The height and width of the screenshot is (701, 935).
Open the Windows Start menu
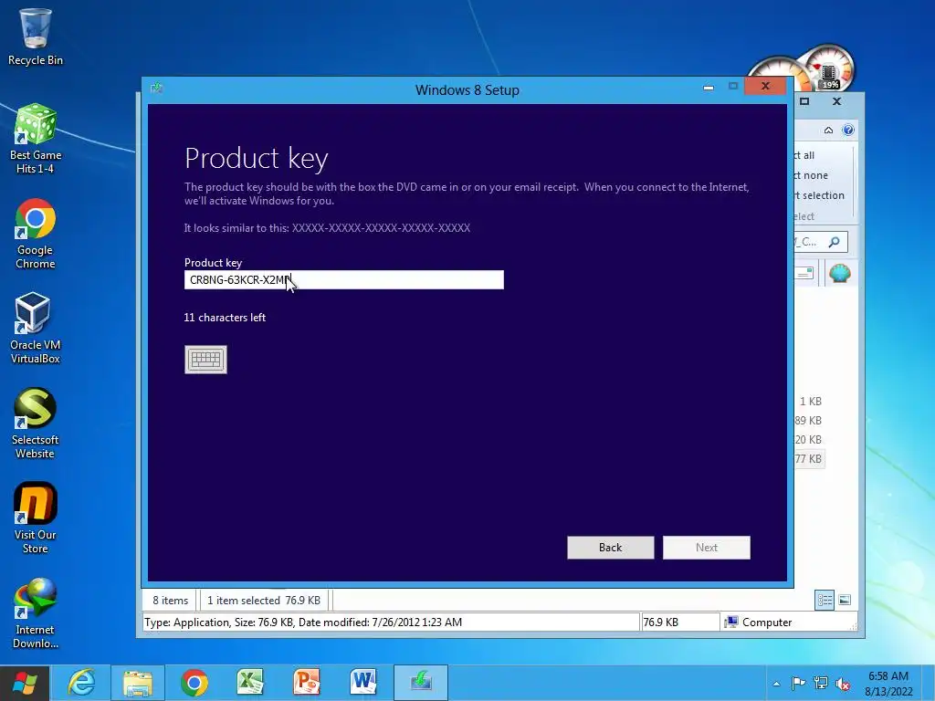(x=25, y=683)
